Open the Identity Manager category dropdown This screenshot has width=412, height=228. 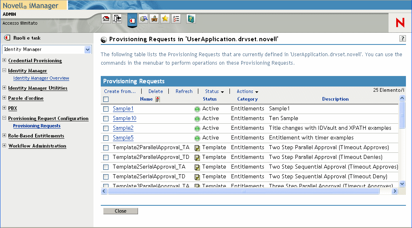coord(88,49)
